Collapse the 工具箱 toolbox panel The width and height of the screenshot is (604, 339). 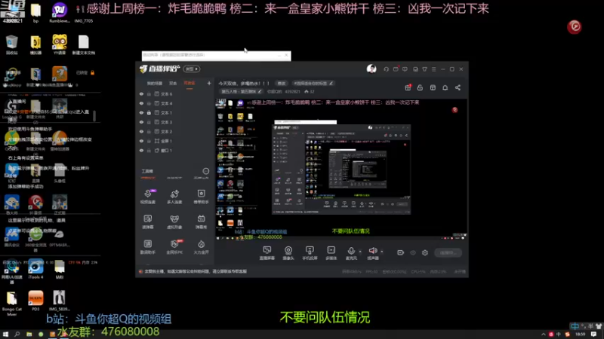(205, 171)
